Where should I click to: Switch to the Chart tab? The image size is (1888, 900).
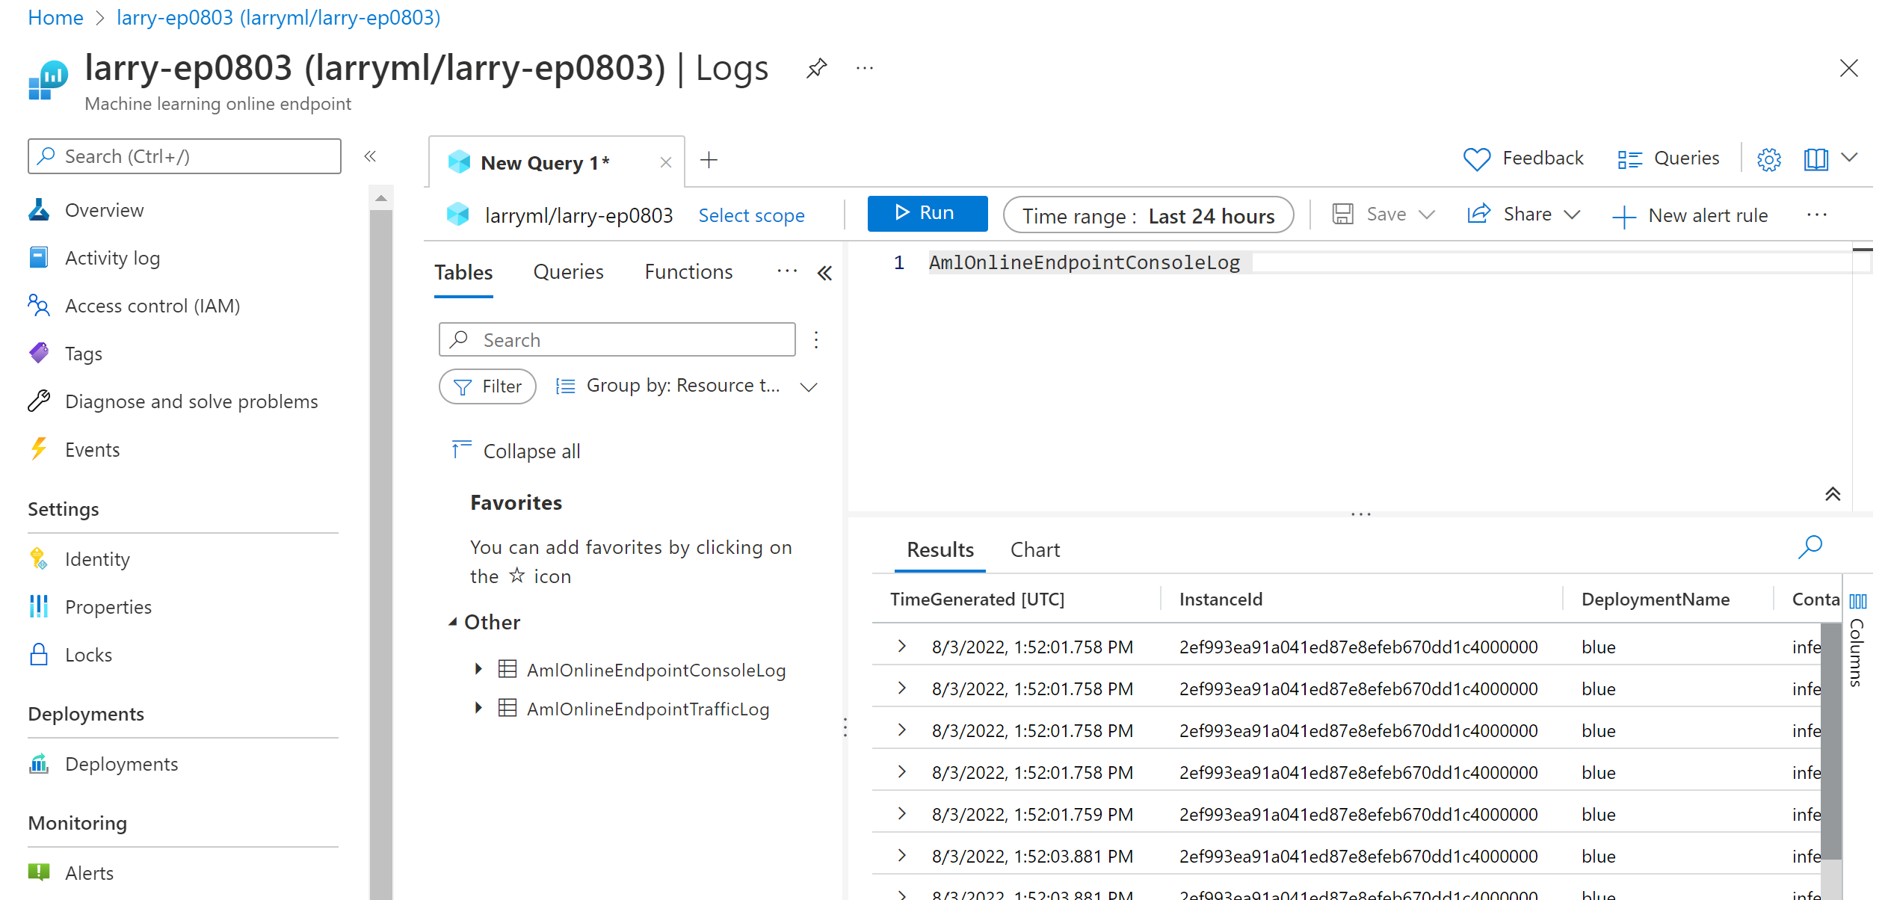(1035, 549)
